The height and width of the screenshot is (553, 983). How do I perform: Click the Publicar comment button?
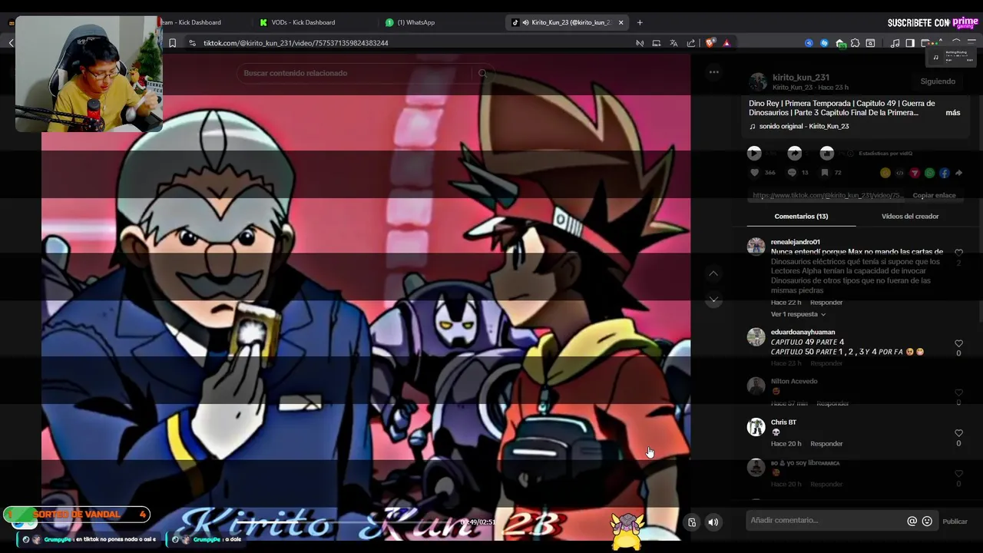tap(955, 522)
